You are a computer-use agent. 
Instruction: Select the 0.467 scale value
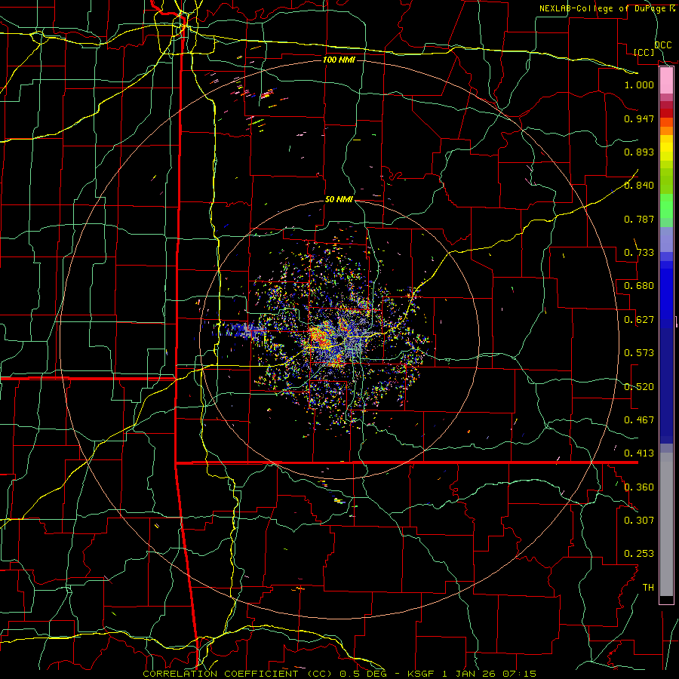pos(639,419)
